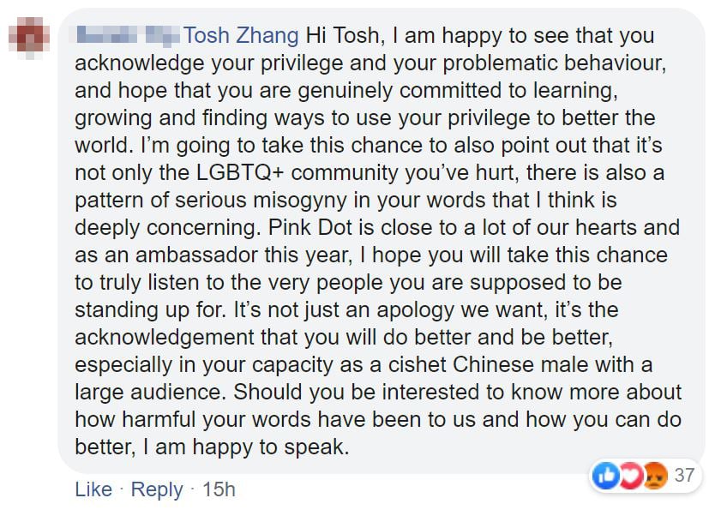Show the 37 reactions count list
This screenshot has width=715, height=510.
[x=683, y=476]
